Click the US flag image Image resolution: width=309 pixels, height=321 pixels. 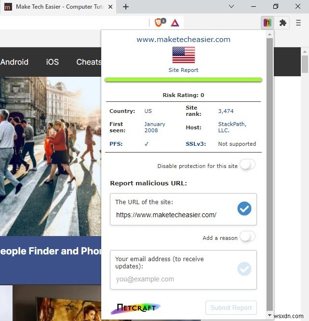[184, 55]
